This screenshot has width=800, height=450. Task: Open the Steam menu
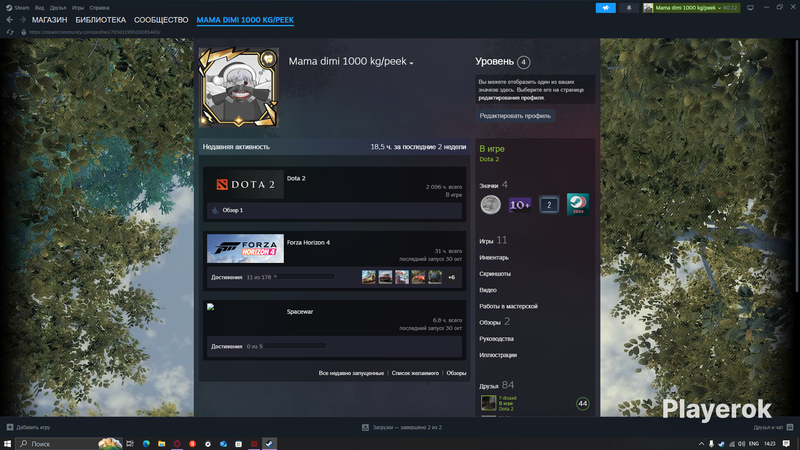[x=18, y=8]
